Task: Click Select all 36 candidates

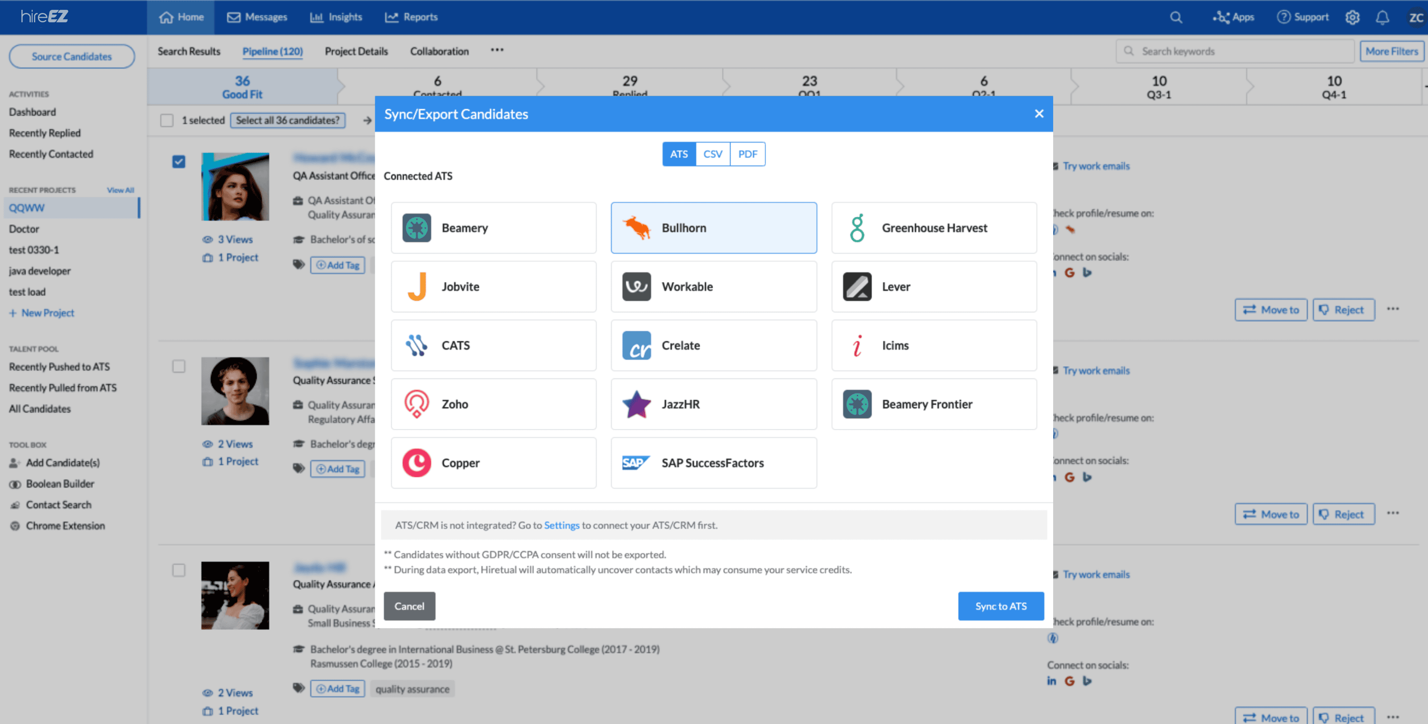Action: click(288, 120)
